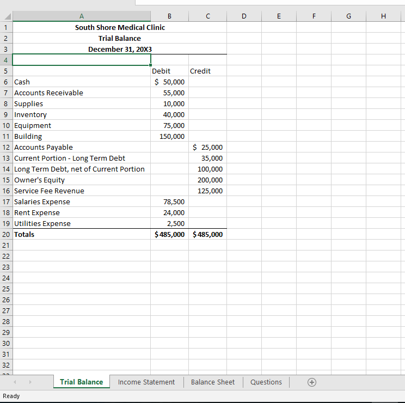
Task: Select column B header
Action: 169,16
